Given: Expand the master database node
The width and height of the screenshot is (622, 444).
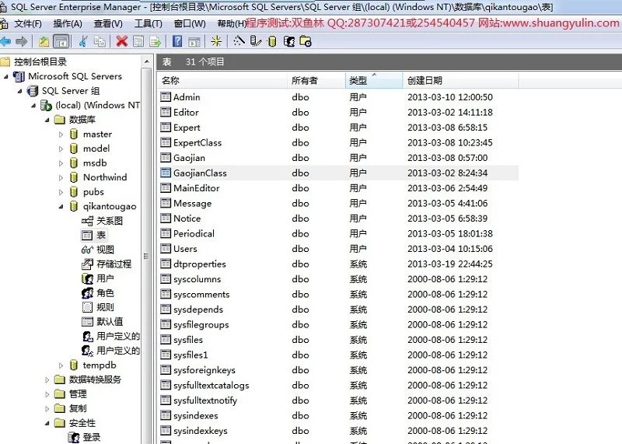Looking at the screenshot, I should coord(61,135).
